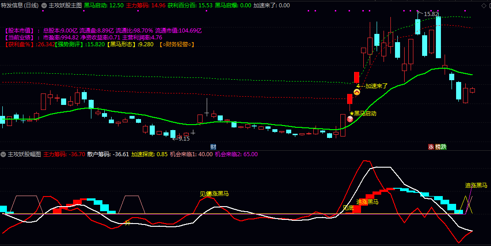Screen dimensions: 491x246
Task: Click the 财 financial marker icon
Action: [x=213, y=147]
